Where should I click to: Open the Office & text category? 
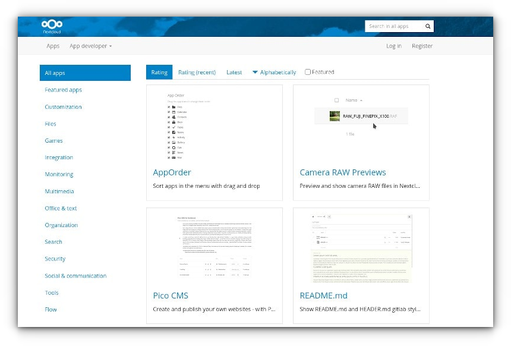(x=61, y=209)
